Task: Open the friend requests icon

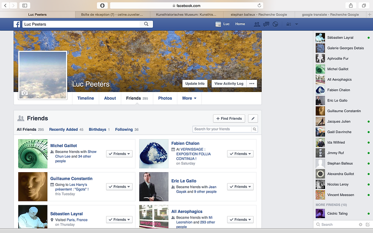Action: click(257, 24)
